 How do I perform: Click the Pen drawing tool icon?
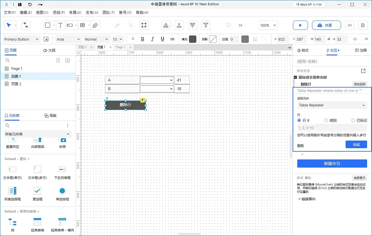95,25
